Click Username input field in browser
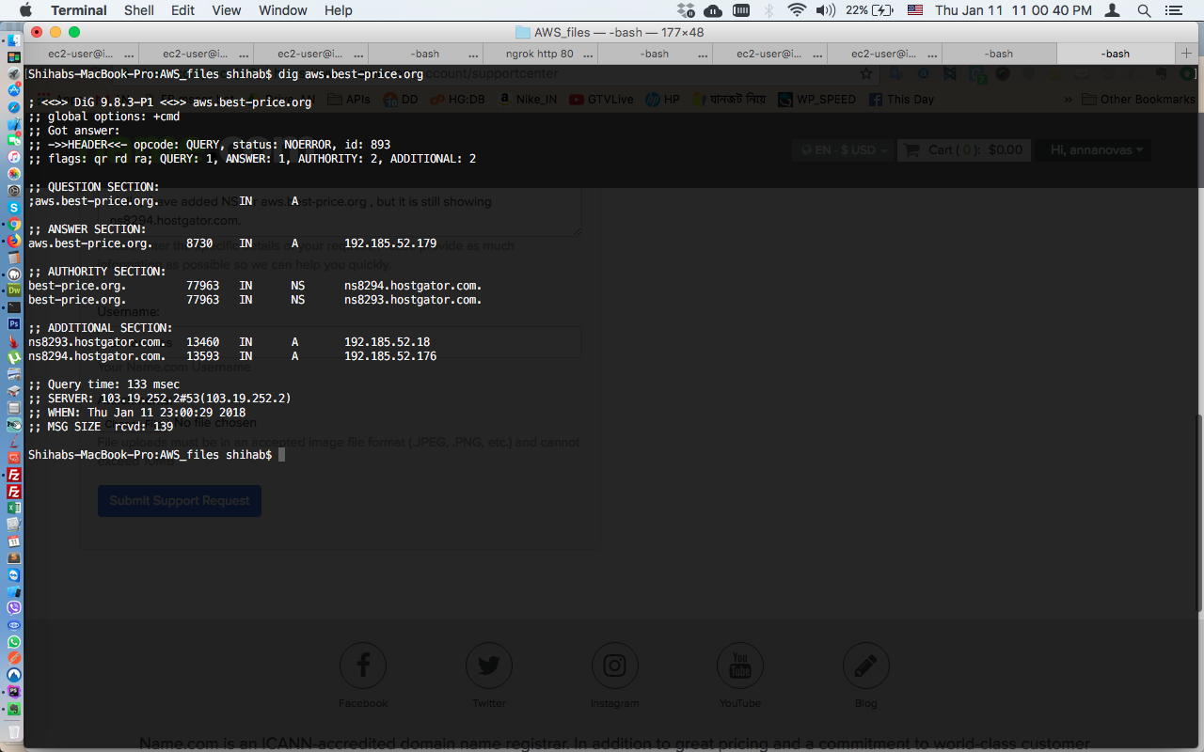Image resolution: width=1204 pixels, height=752 pixels. tap(340, 342)
